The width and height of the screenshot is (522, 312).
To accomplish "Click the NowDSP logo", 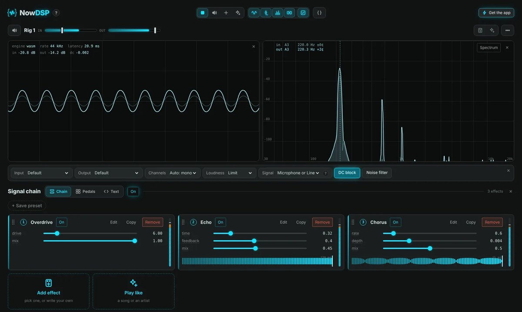I will [x=28, y=13].
